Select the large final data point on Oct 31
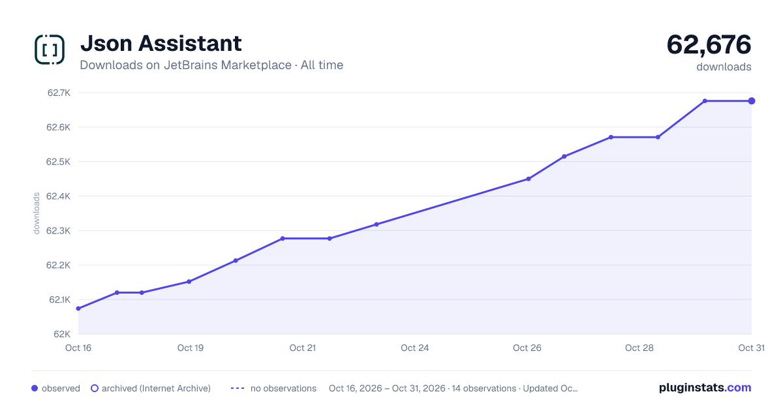This screenshot has height=411, width=783. 752,101
